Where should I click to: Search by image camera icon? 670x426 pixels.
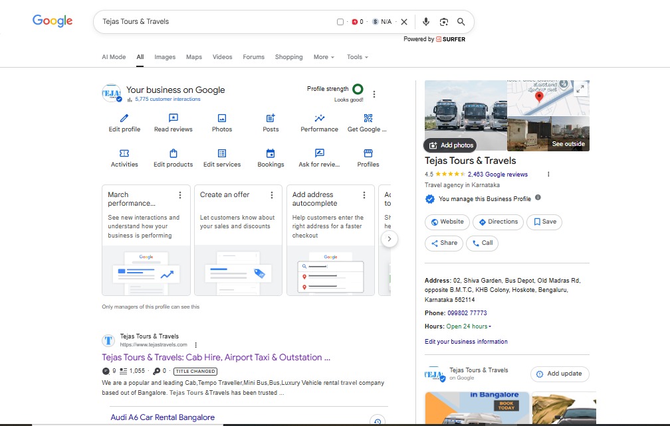(443, 22)
